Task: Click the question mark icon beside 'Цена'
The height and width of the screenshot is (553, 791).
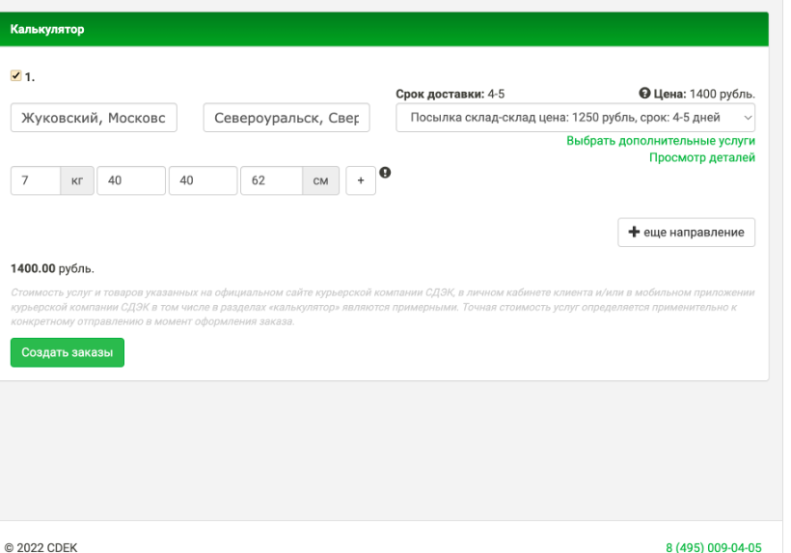Action: click(x=644, y=94)
